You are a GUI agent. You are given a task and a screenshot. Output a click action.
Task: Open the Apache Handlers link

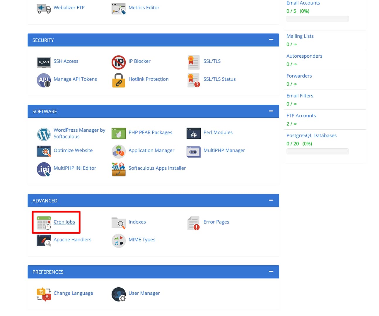click(x=72, y=240)
